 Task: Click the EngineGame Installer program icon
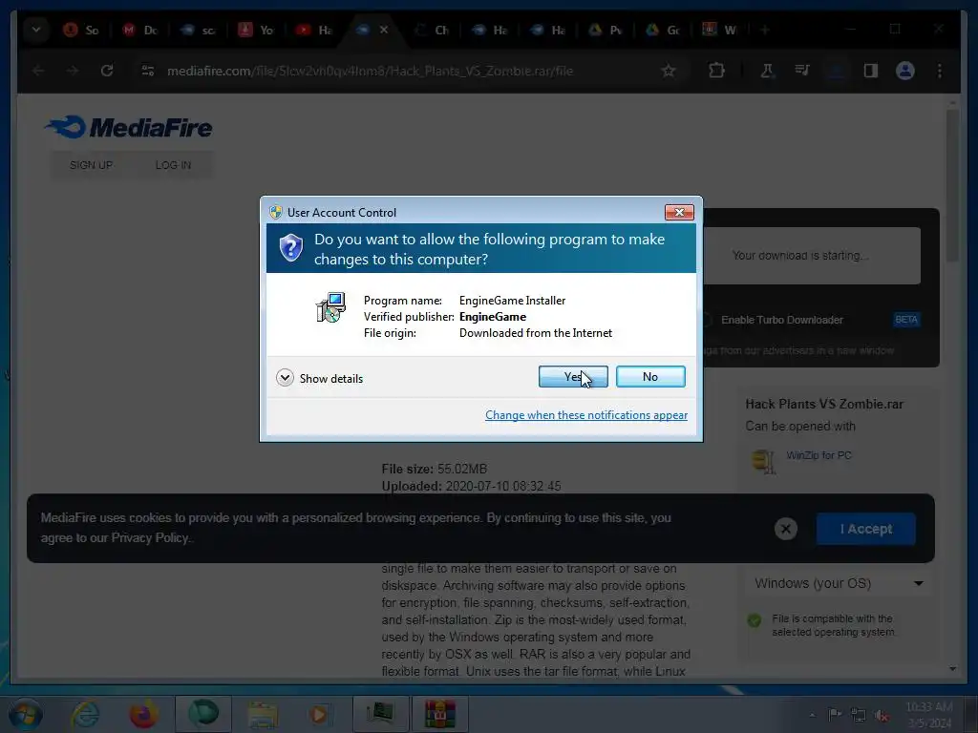click(330, 307)
